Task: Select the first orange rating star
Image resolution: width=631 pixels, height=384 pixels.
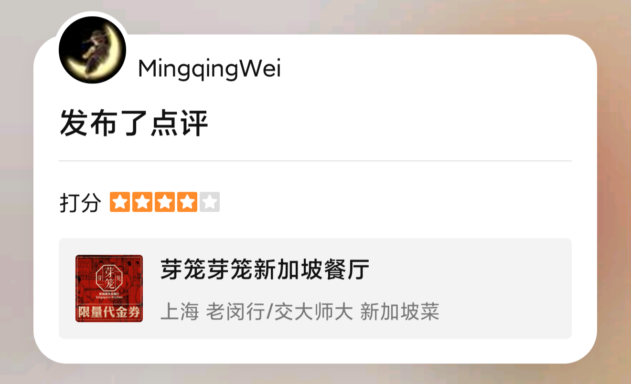Action: 120,202
